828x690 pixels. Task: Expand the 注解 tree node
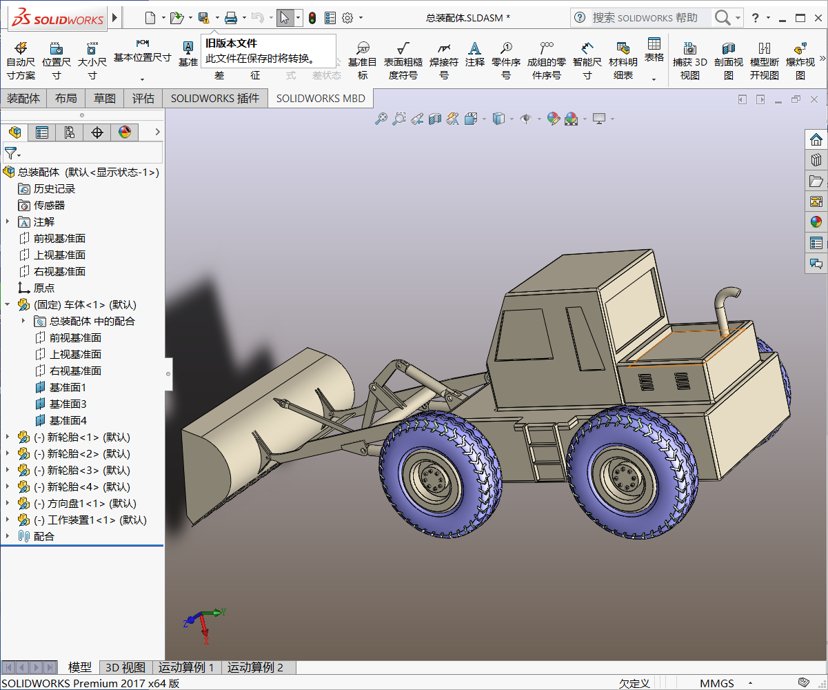[8, 221]
